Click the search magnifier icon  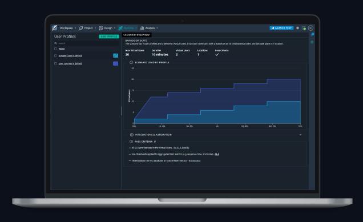[55, 43]
